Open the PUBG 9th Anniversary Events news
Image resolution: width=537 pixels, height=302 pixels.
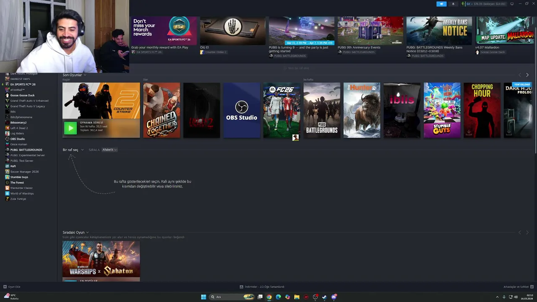(x=370, y=35)
